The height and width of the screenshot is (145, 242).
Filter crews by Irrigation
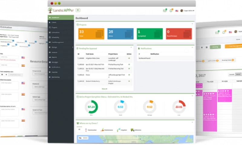coord(122,130)
